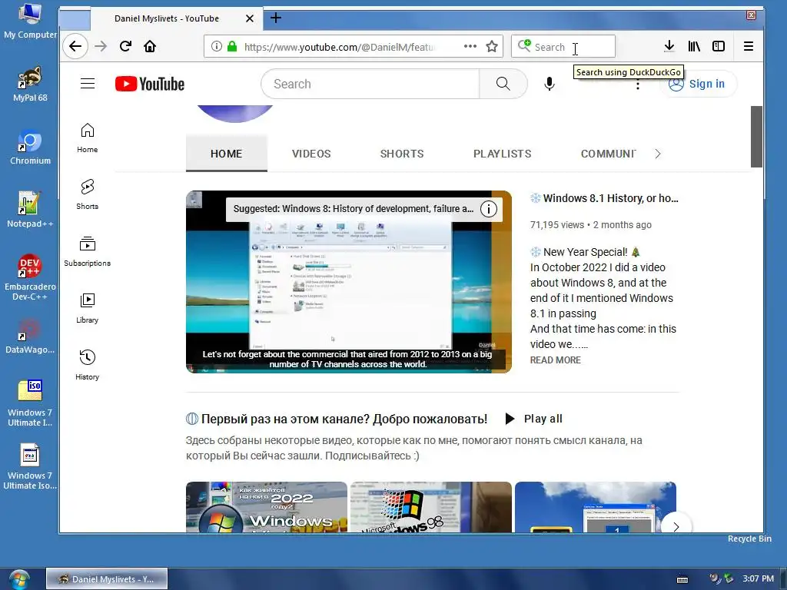The width and height of the screenshot is (787, 590).
Task: Switch to the COMMUNITY channel tab
Action: [608, 154]
